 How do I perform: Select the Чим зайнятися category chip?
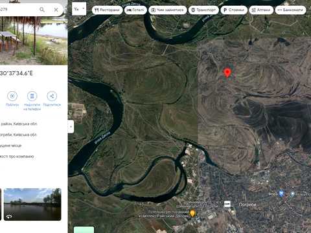click(x=168, y=10)
